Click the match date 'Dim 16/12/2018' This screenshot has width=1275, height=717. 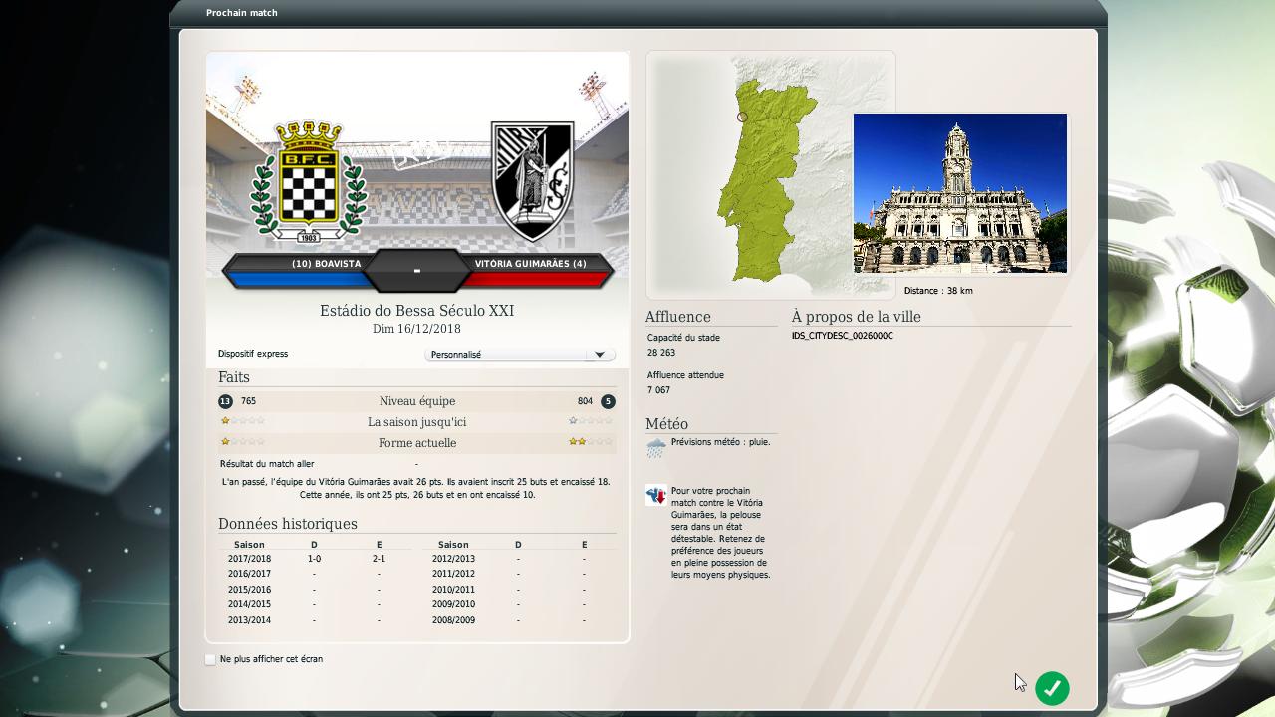416,329
